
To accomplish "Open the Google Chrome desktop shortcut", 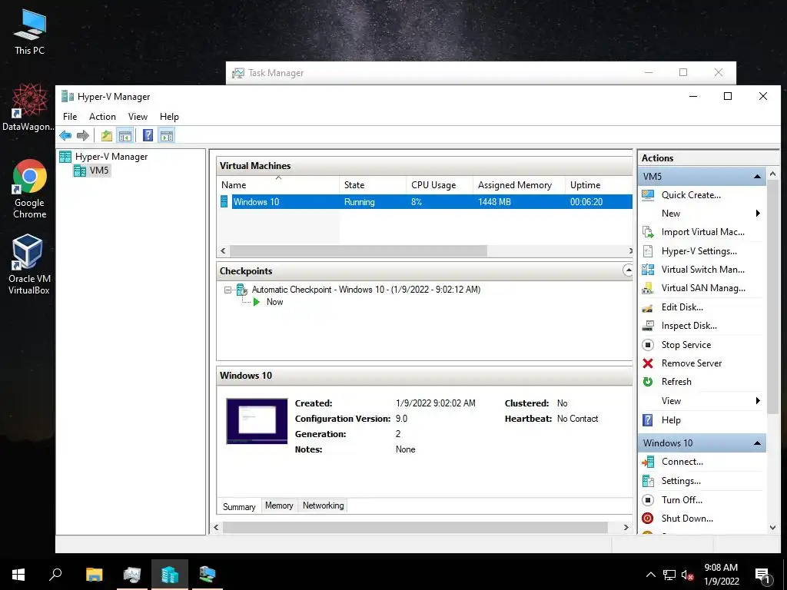I will pos(30,190).
